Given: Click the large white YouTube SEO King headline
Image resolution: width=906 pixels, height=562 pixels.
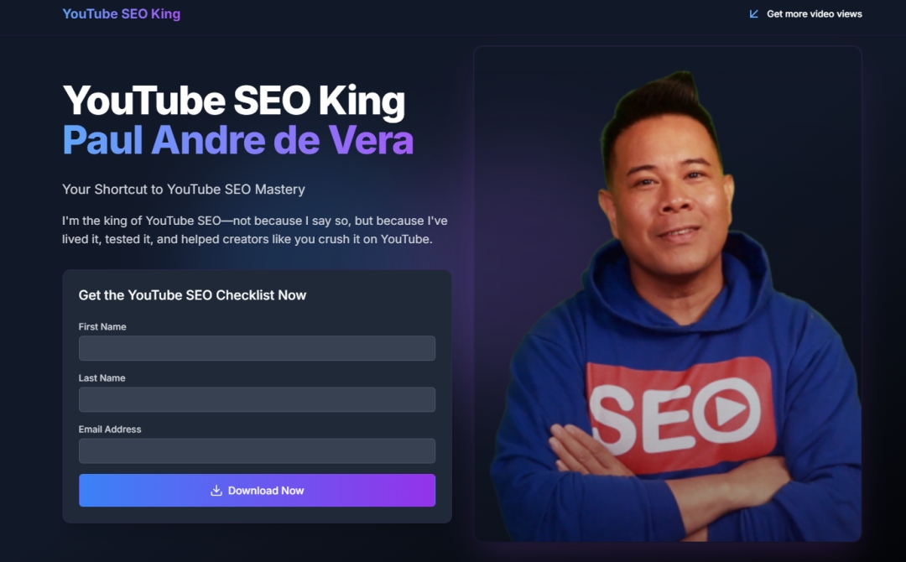Looking at the screenshot, I should click(234, 101).
